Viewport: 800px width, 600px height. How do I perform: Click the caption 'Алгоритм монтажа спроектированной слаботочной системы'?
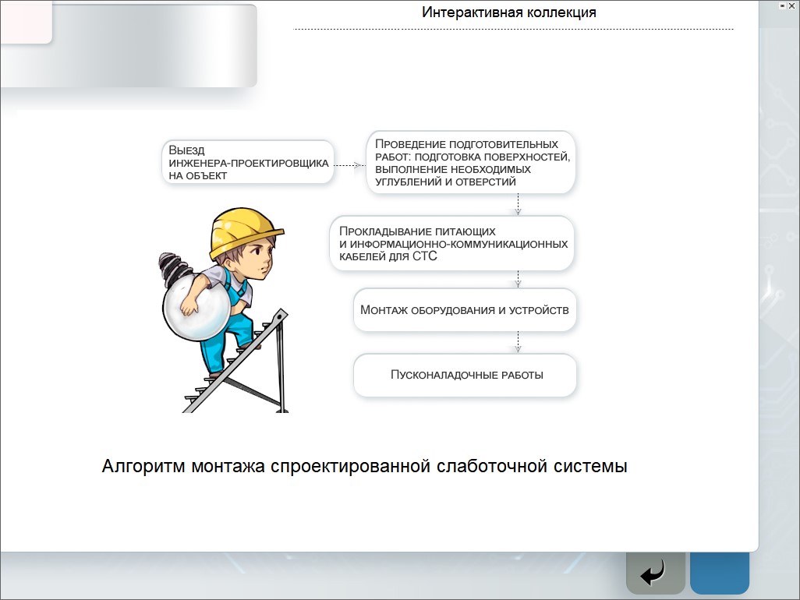pos(365,467)
